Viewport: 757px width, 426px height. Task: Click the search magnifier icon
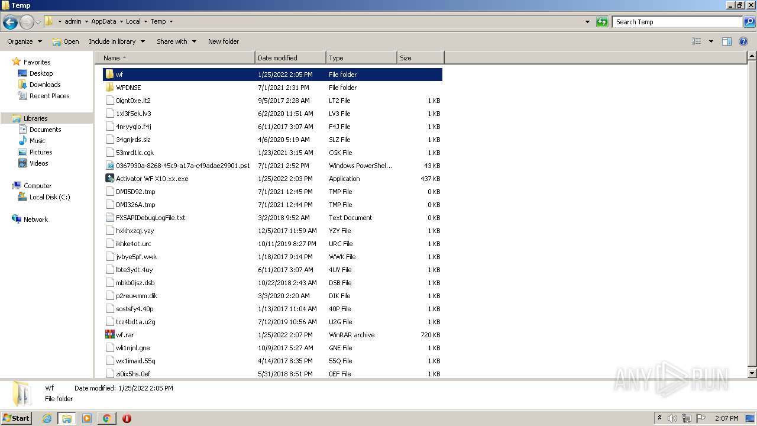click(x=749, y=22)
